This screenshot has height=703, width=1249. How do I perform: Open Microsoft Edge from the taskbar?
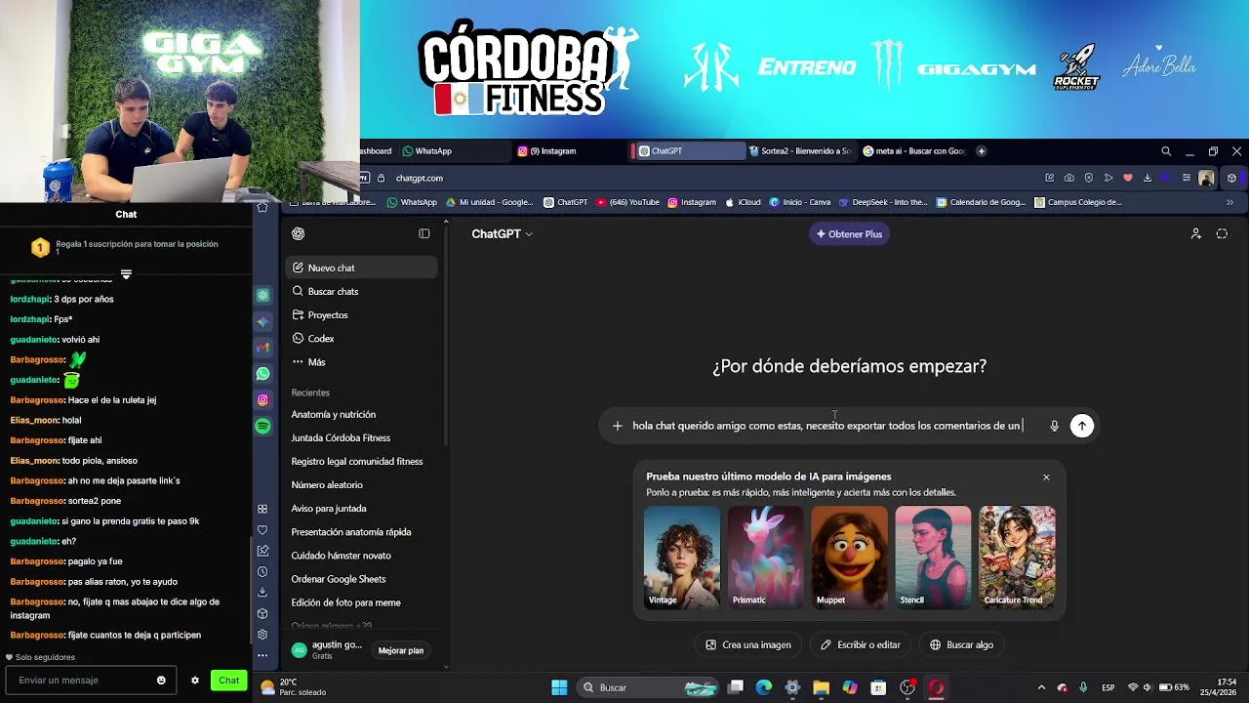click(x=764, y=687)
